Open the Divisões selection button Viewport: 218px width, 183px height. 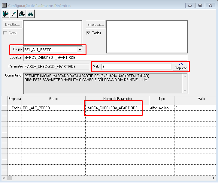(x=12, y=25)
